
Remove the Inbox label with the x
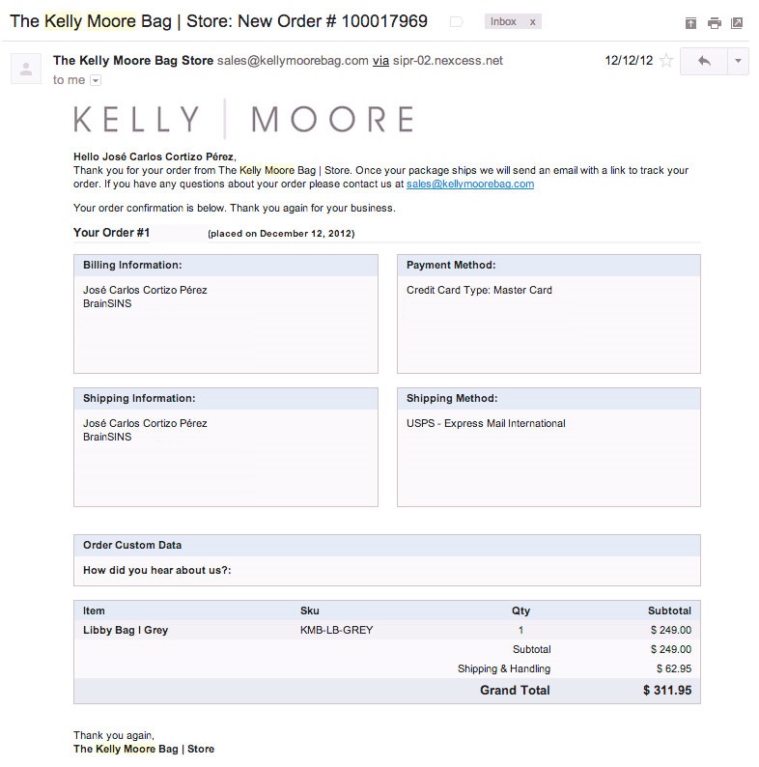(x=534, y=21)
